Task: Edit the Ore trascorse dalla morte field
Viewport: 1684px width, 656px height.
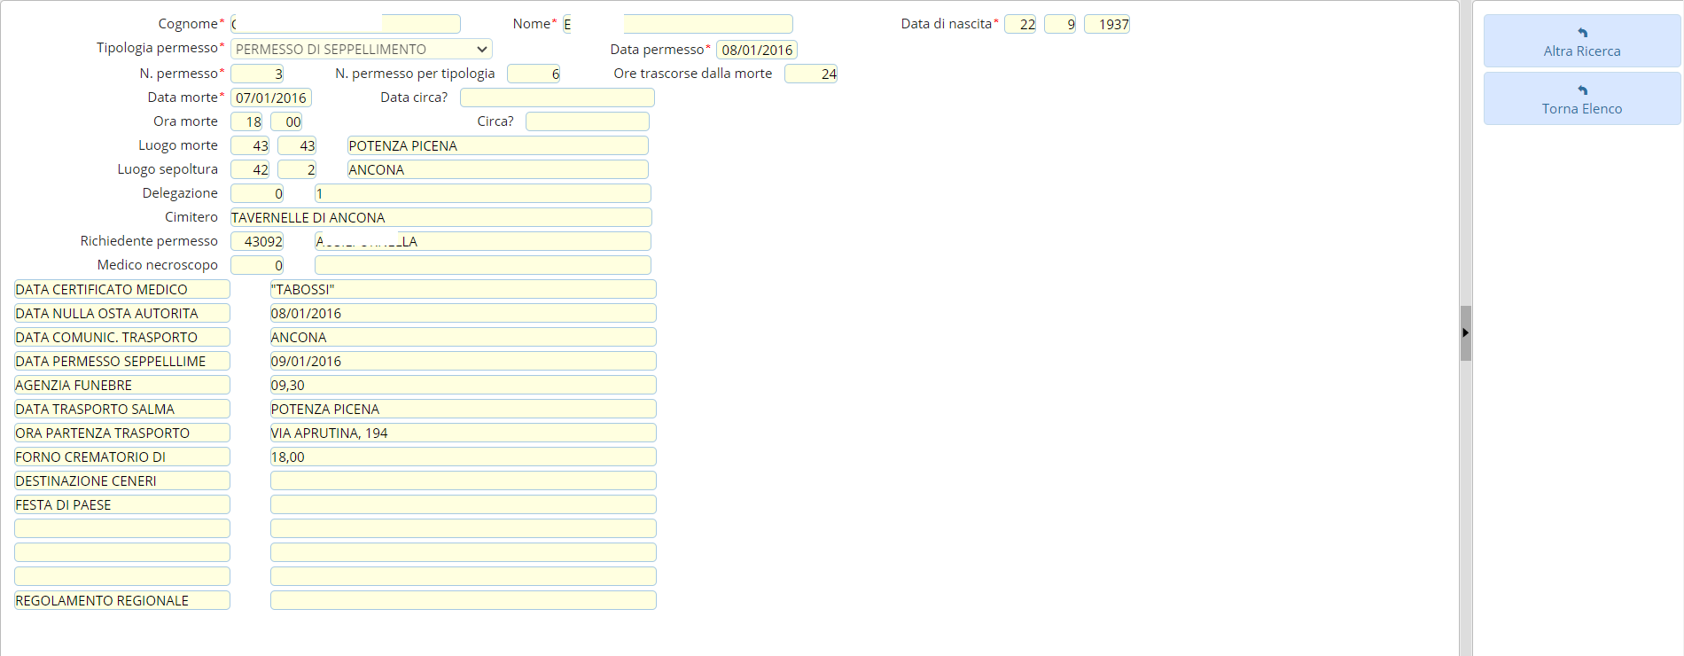Action: pyautogui.click(x=810, y=74)
